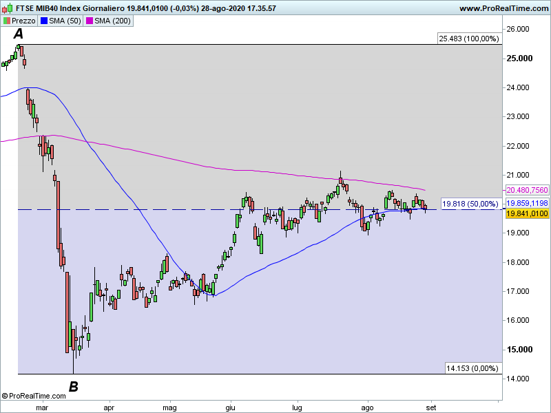The height and width of the screenshot is (413, 551).
Task: Click the 19.000 price axis label
Action: [518, 233]
